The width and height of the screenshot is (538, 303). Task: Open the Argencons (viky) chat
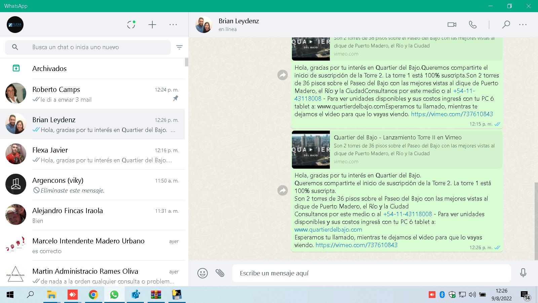[x=92, y=185]
